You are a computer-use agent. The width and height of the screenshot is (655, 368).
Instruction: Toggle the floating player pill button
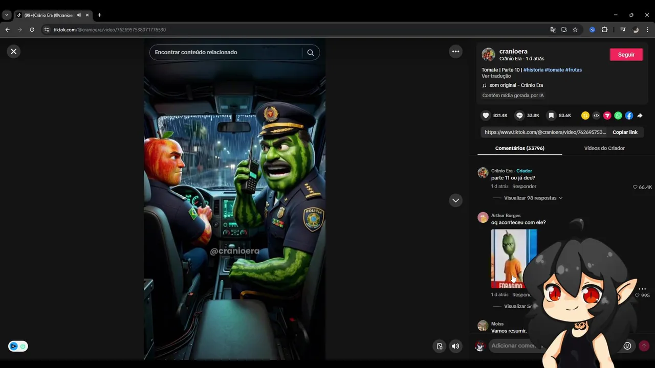pos(18,346)
